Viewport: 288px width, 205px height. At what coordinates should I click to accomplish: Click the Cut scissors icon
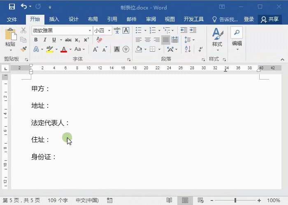(x=23, y=30)
